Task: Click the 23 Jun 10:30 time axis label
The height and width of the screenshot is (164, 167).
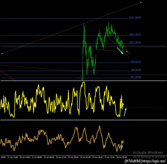Action: [73, 157]
